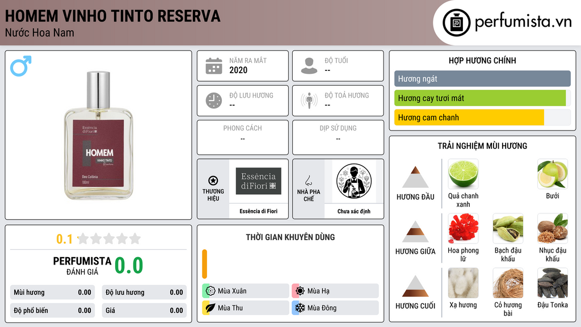Click the clock icon beside Độ lưu hương
The height and width of the screenshot is (327, 581).
[x=214, y=100]
